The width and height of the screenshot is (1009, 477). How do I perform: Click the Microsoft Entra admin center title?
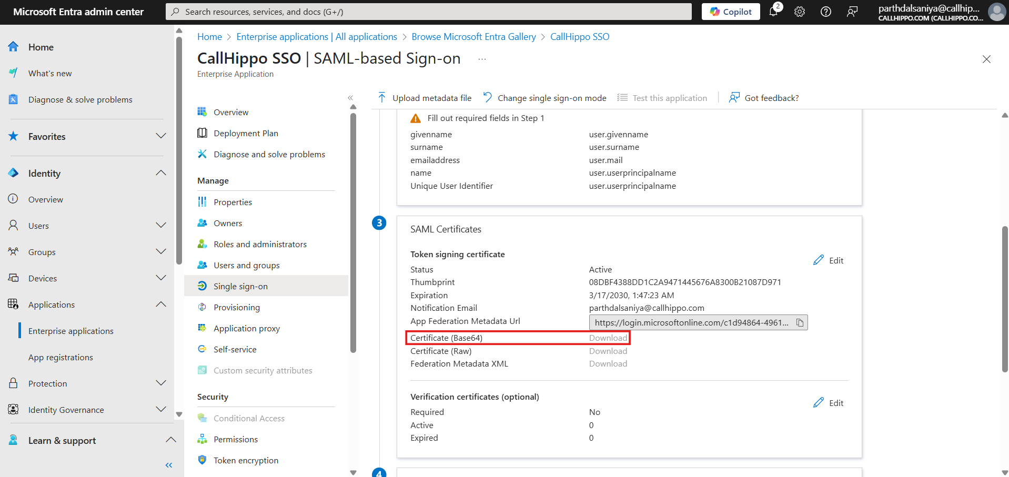coord(78,12)
